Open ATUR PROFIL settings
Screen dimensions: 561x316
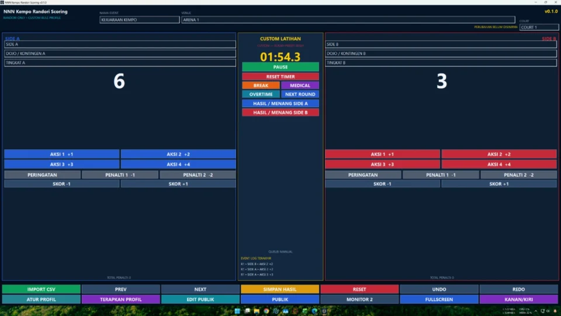point(41,299)
